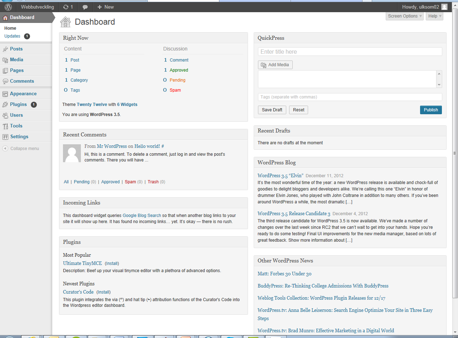Click the Users icon in sidebar
This screenshot has width=458, height=338.
coord(5,115)
